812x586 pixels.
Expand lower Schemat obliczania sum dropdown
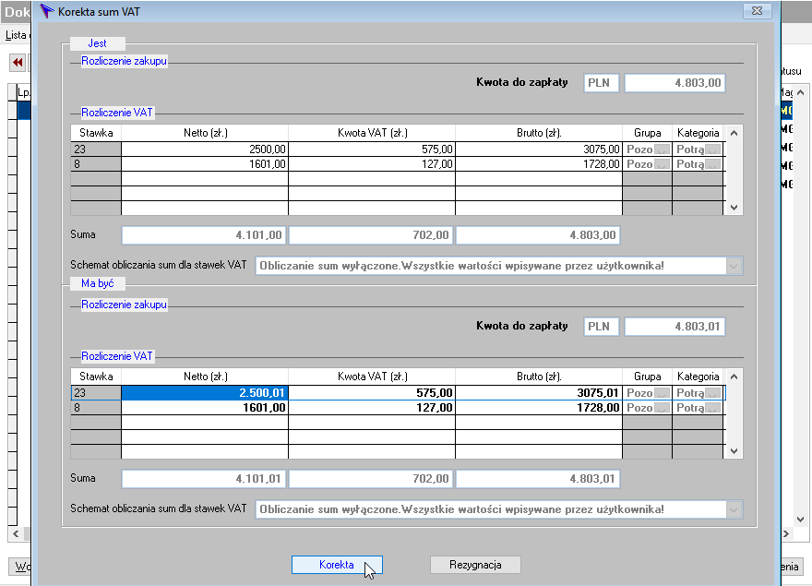(x=734, y=509)
